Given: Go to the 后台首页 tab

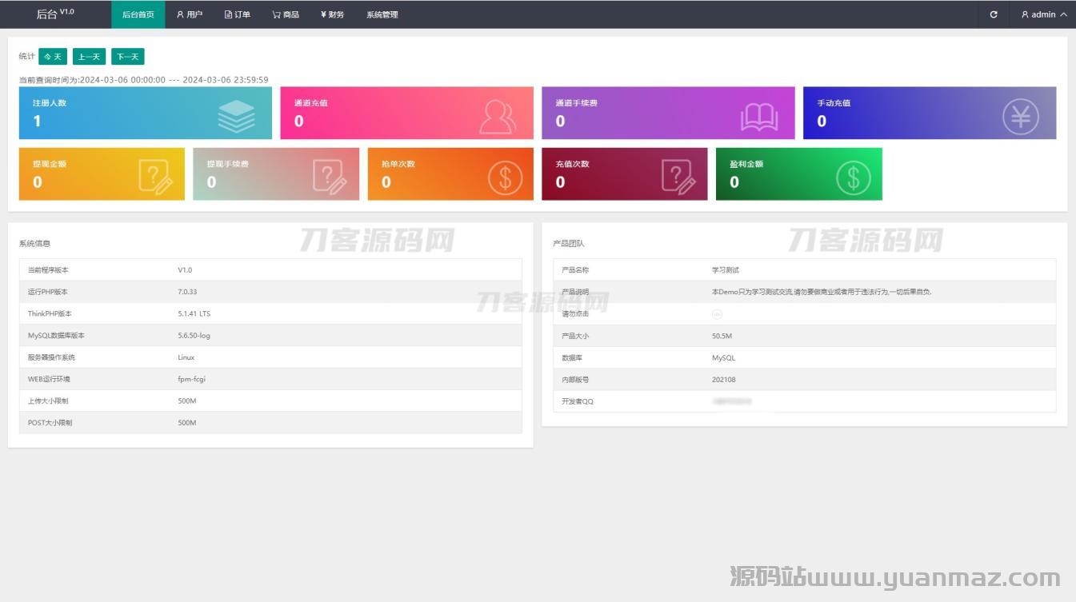Looking at the screenshot, I should [x=138, y=14].
